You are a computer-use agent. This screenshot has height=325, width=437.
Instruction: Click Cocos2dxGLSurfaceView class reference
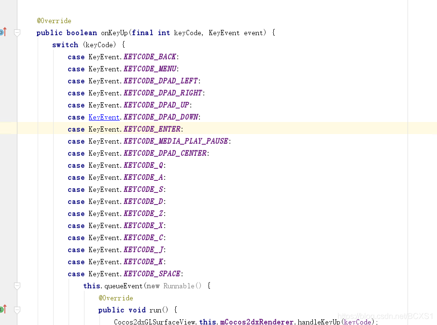pyautogui.click(x=155, y=322)
